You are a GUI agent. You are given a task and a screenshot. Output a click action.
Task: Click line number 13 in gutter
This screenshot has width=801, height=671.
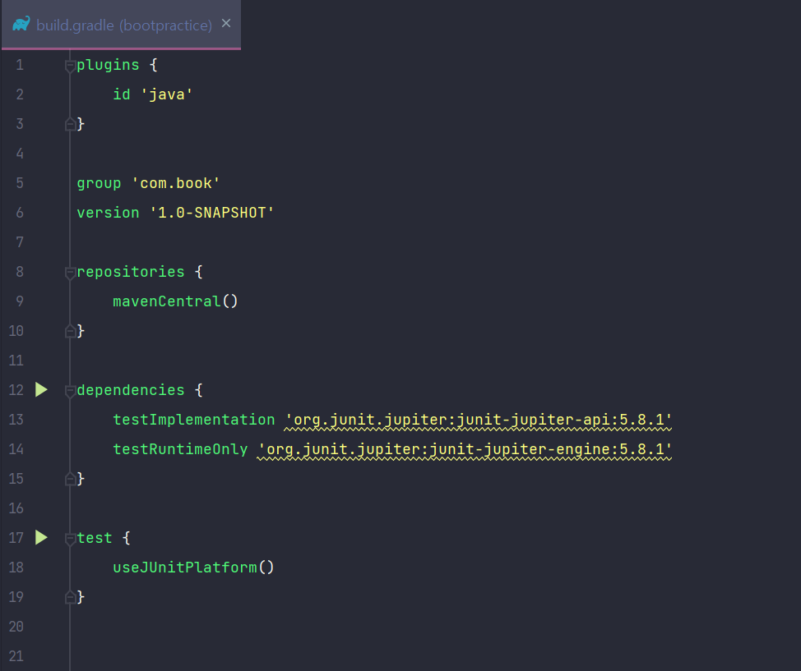16,420
